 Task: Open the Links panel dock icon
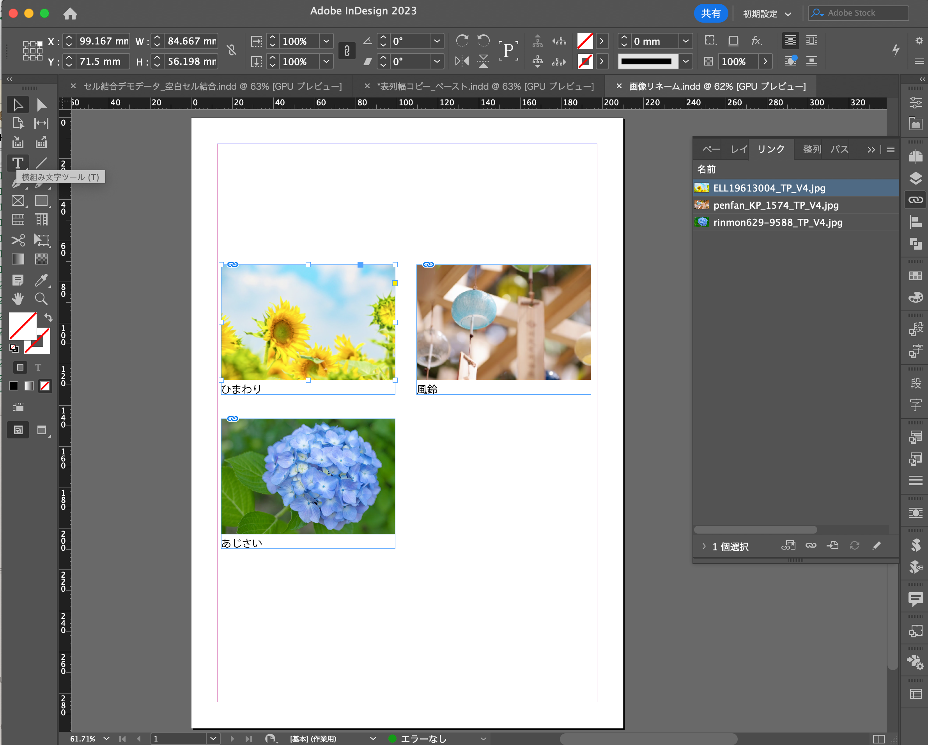916,200
